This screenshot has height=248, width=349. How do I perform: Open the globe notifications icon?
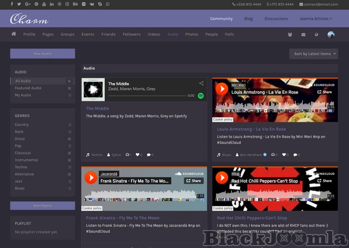(316, 35)
